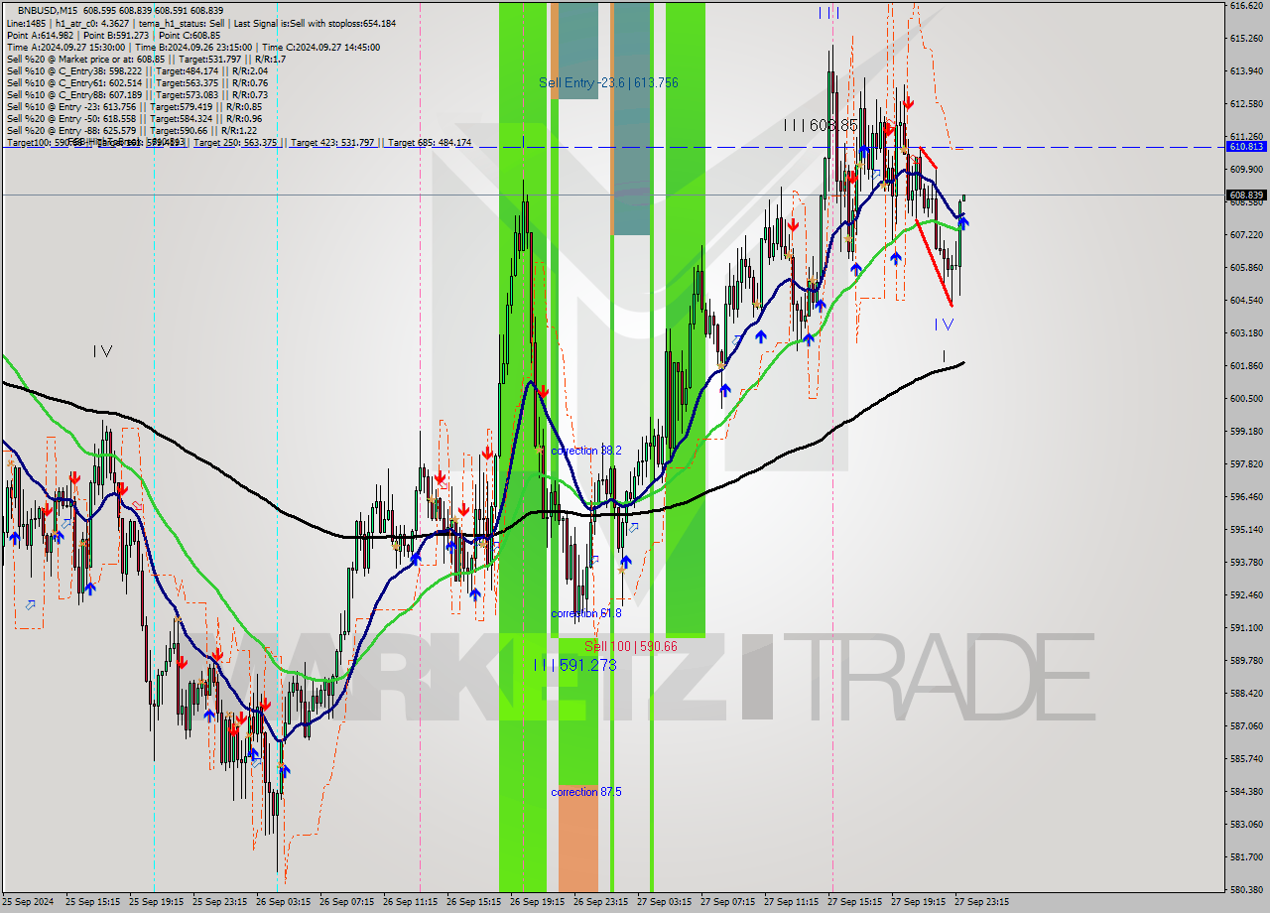This screenshot has width=1270, height=913.
Task: Select the 601.860 price axis label
Action: (x=1245, y=366)
